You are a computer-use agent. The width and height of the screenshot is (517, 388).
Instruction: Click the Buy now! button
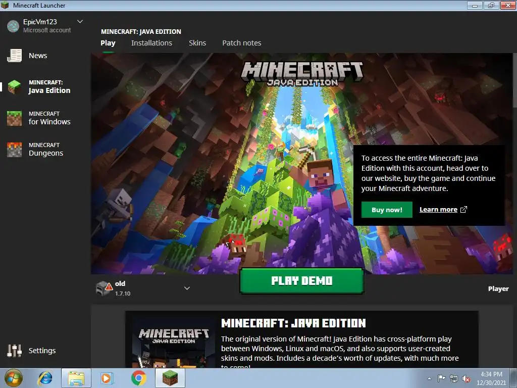click(387, 210)
